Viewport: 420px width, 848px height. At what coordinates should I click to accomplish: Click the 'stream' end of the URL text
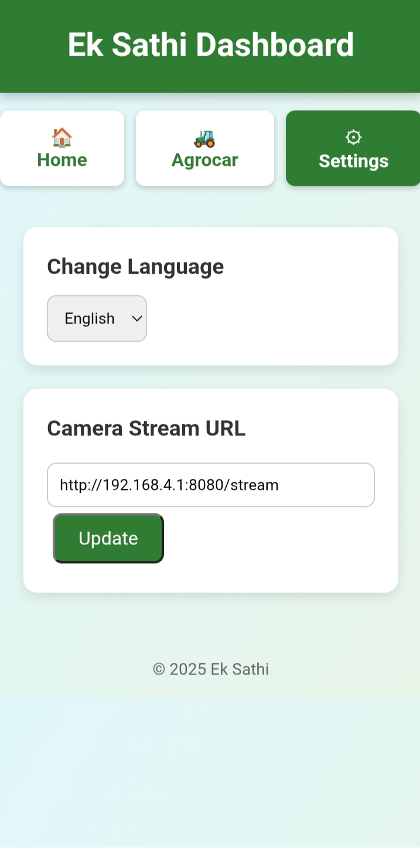coord(255,485)
